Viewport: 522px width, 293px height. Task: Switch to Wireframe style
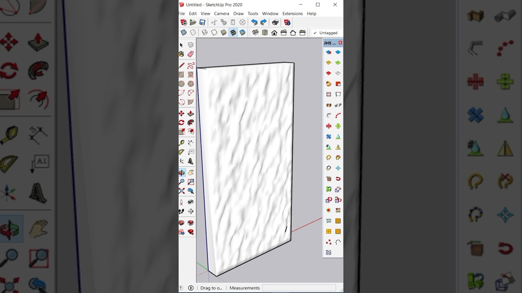point(205,33)
